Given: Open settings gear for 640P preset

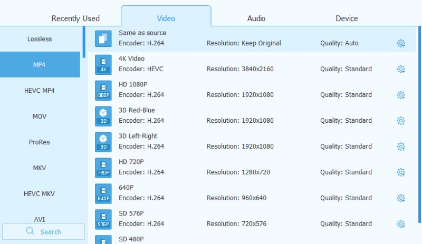Looking at the screenshot, I should (x=401, y=198).
